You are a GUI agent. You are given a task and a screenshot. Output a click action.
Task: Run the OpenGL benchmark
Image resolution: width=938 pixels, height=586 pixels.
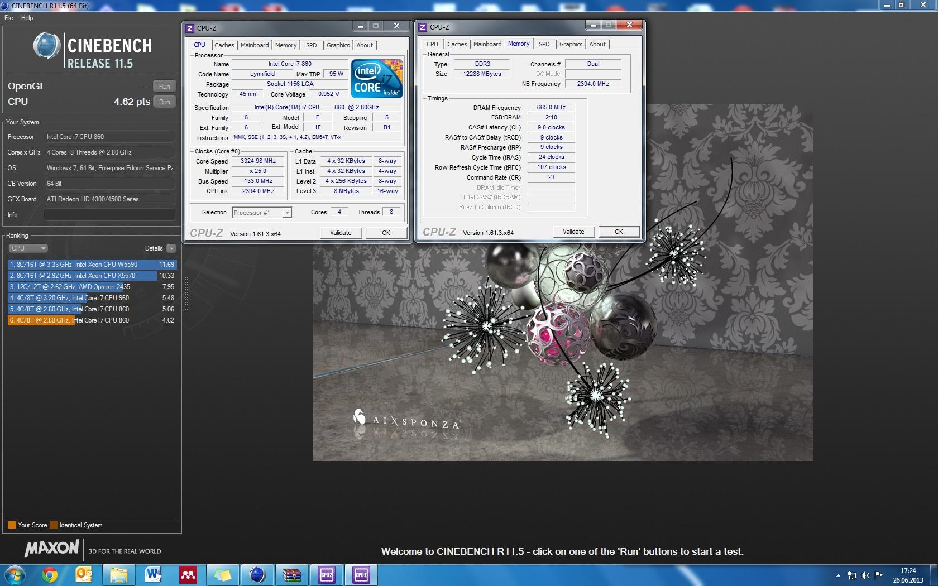(x=164, y=87)
